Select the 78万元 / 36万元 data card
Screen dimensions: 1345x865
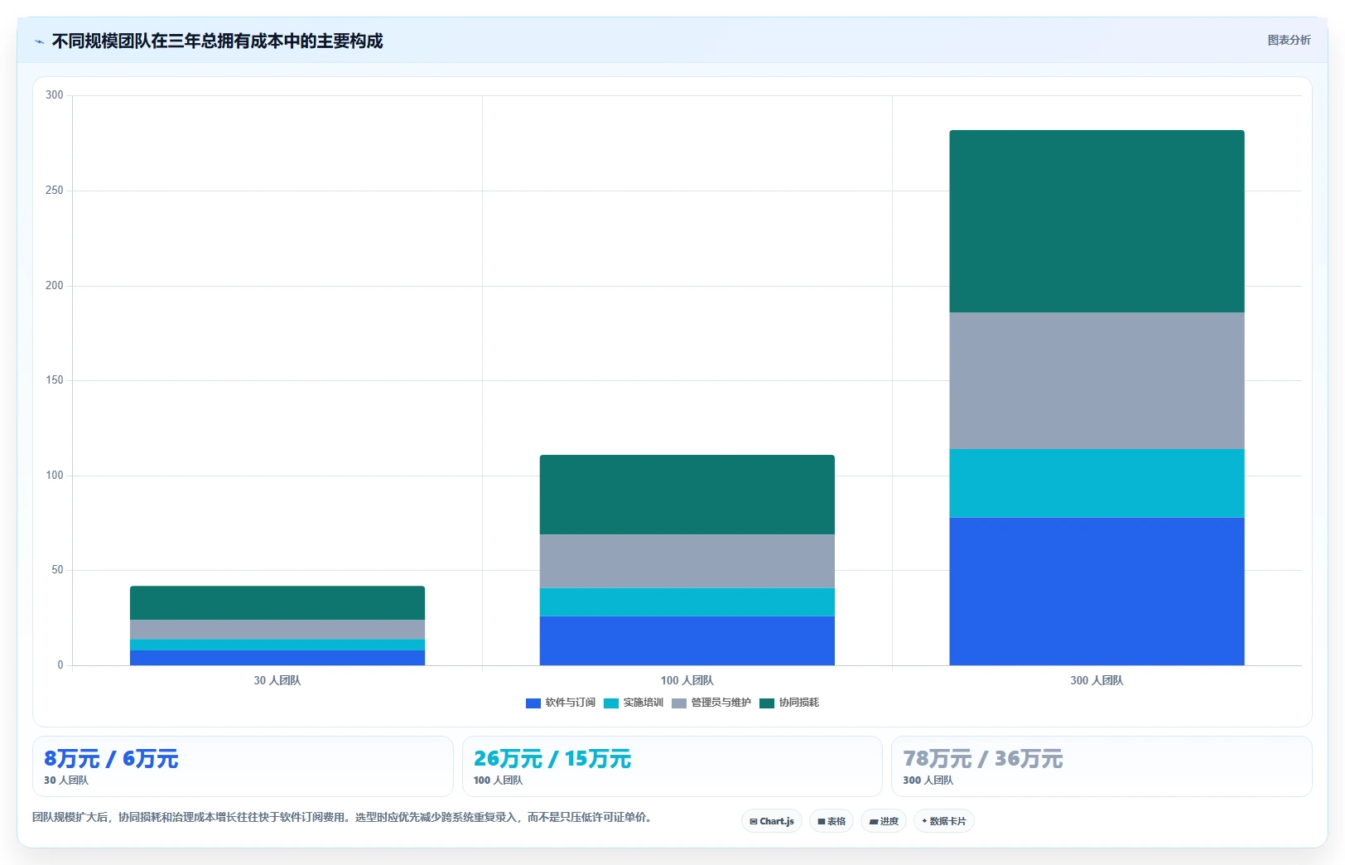tap(1102, 766)
